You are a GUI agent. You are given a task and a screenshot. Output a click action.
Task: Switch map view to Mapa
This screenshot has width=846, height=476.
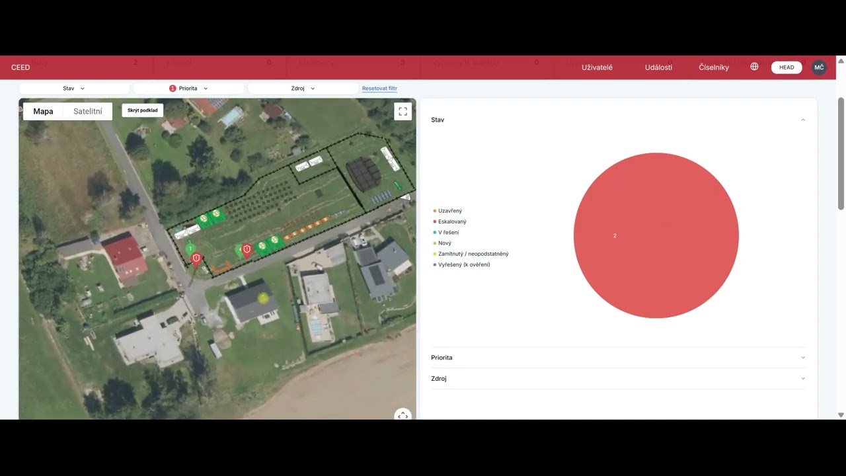point(43,111)
